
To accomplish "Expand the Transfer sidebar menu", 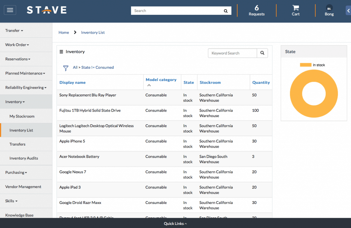I will [x=14, y=30].
